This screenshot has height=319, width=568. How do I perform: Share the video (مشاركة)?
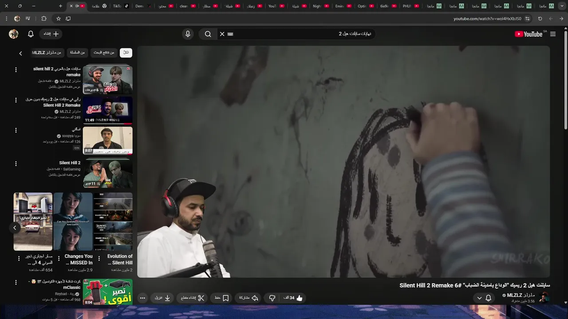click(x=249, y=298)
